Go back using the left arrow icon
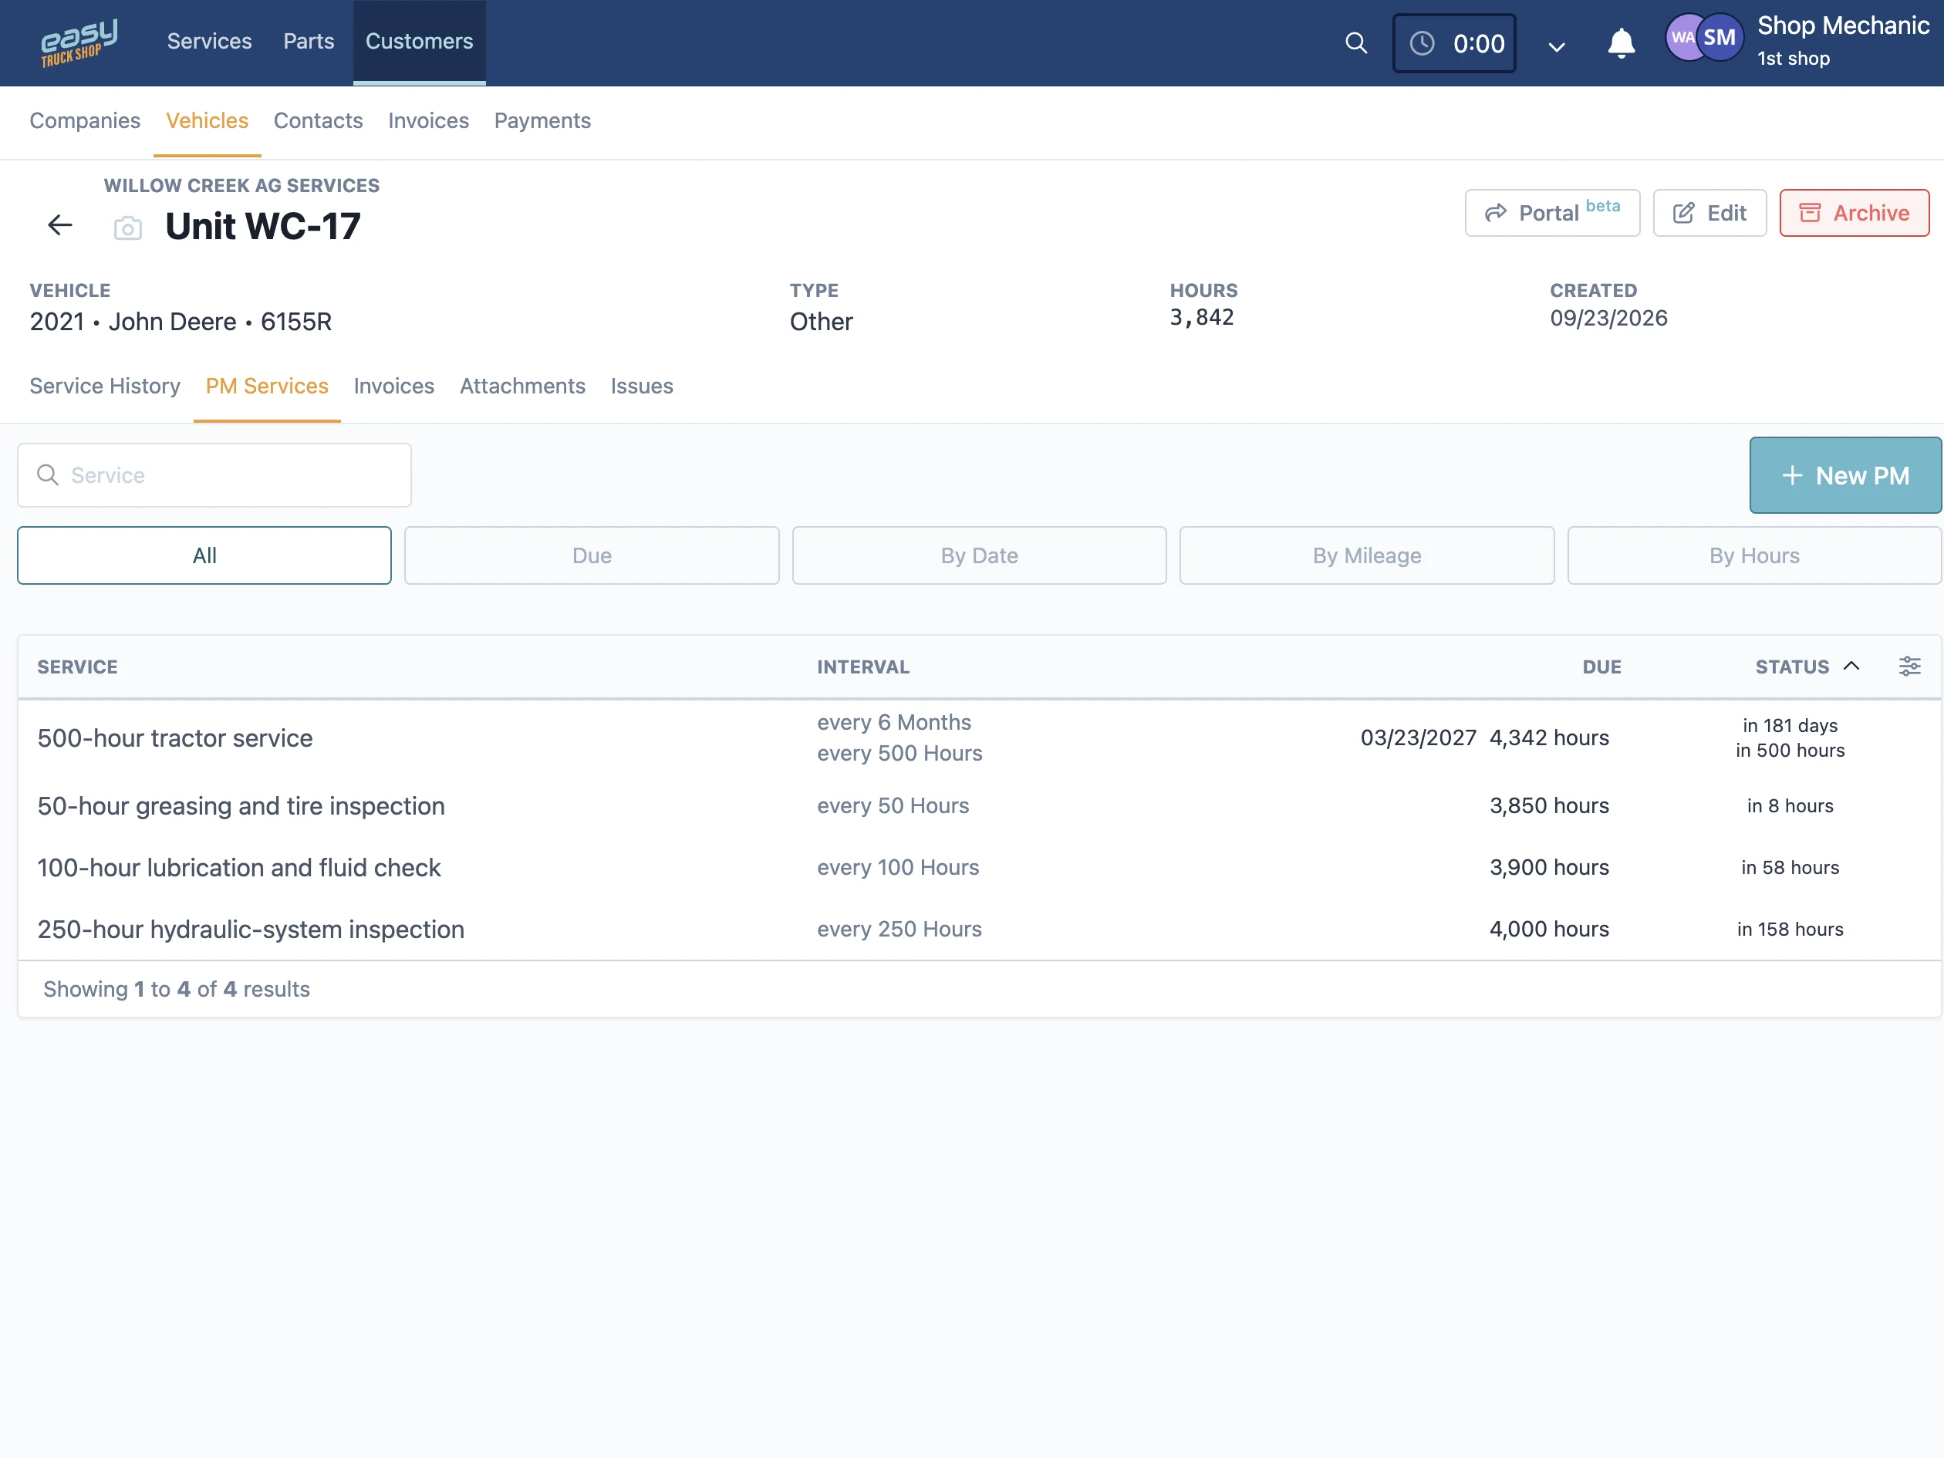The height and width of the screenshot is (1458, 1944). click(x=59, y=226)
